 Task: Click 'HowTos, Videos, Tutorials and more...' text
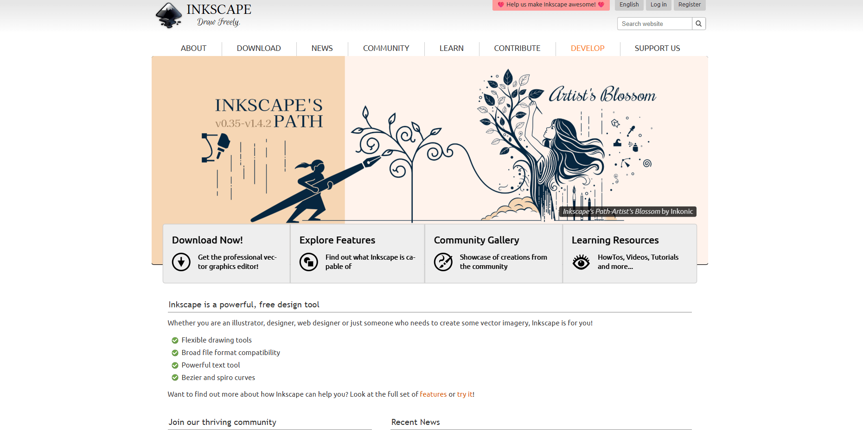point(638,262)
